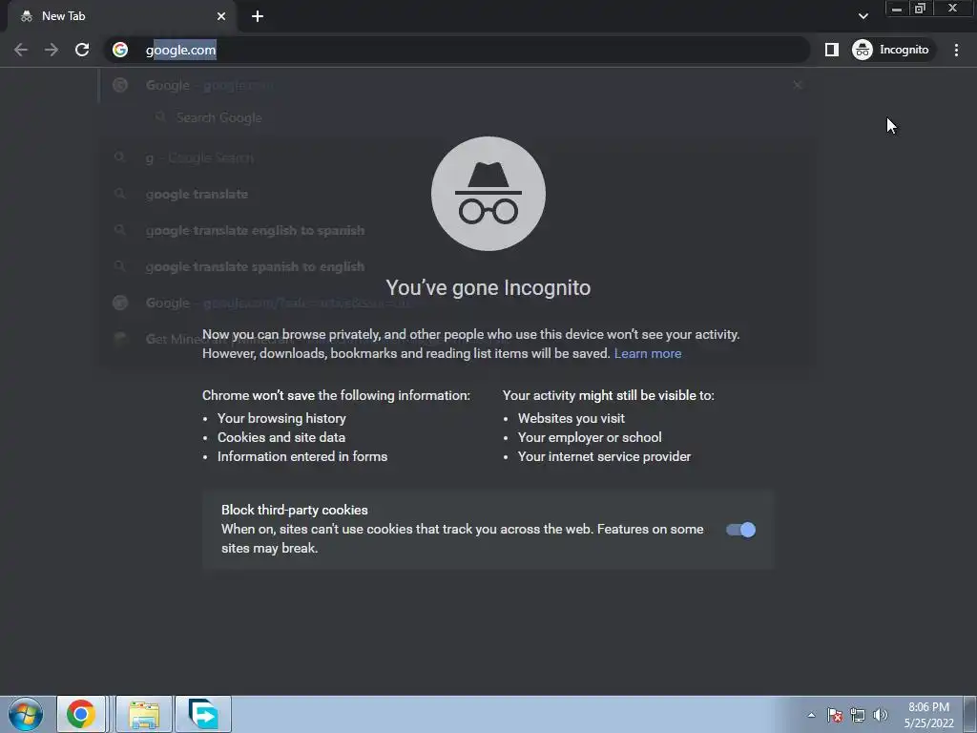This screenshot has width=977, height=733.
Task: Click 'Information entered in forms' list item
Action: [x=302, y=457]
